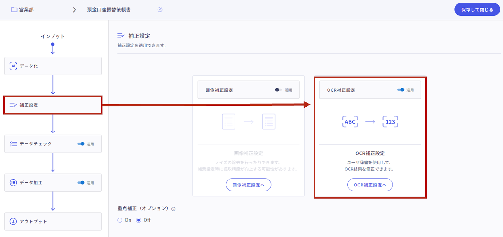Click the 保存して閉じる button
This screenshot has width=503, height=237.
pyautogui.click(x=477, y=10)
